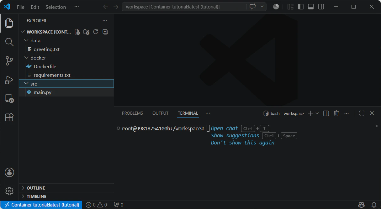Open Remote Explorer view
Image resolution: width=381 pixels, height=209 pixels.
(9, 99)
